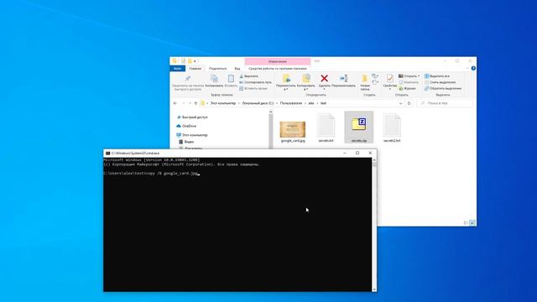Screen dimensions: 537x302
Task: Select the google_card.jpg thumbnail
Action: [293, 129]
